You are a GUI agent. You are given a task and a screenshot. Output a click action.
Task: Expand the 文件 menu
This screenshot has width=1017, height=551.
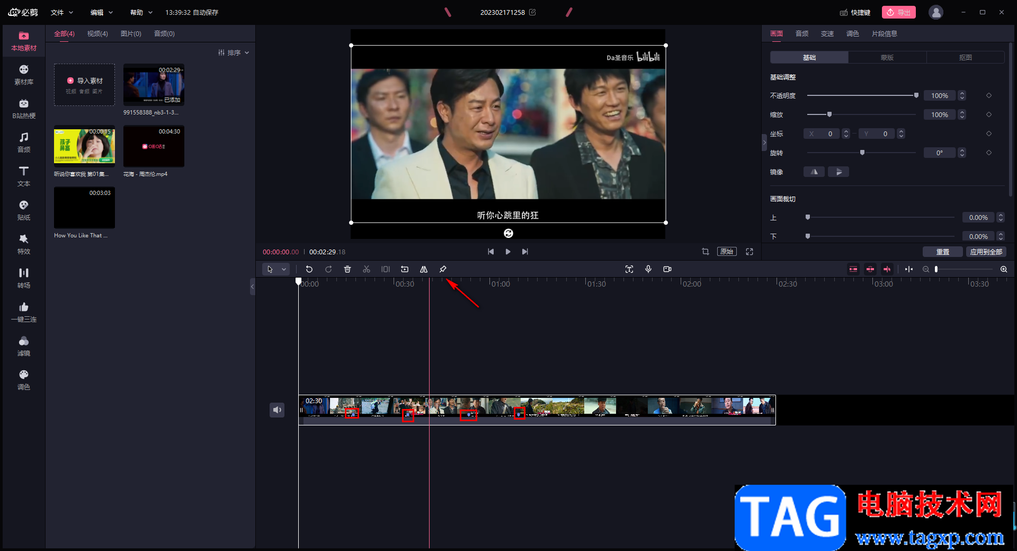(62, 12)
